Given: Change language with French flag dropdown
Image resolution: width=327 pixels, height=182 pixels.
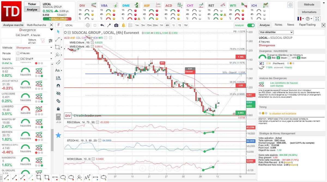Looking at the screenshot, I should [x=301, y=19].
